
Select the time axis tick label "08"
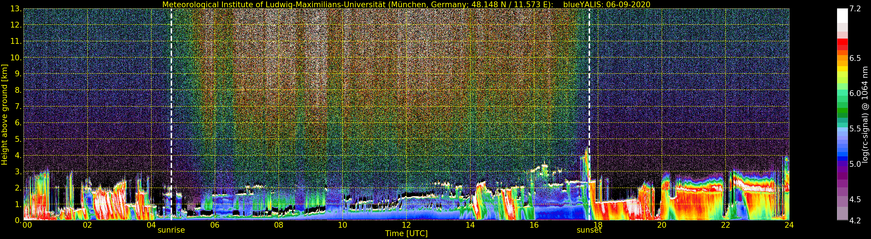click(279, 225)
